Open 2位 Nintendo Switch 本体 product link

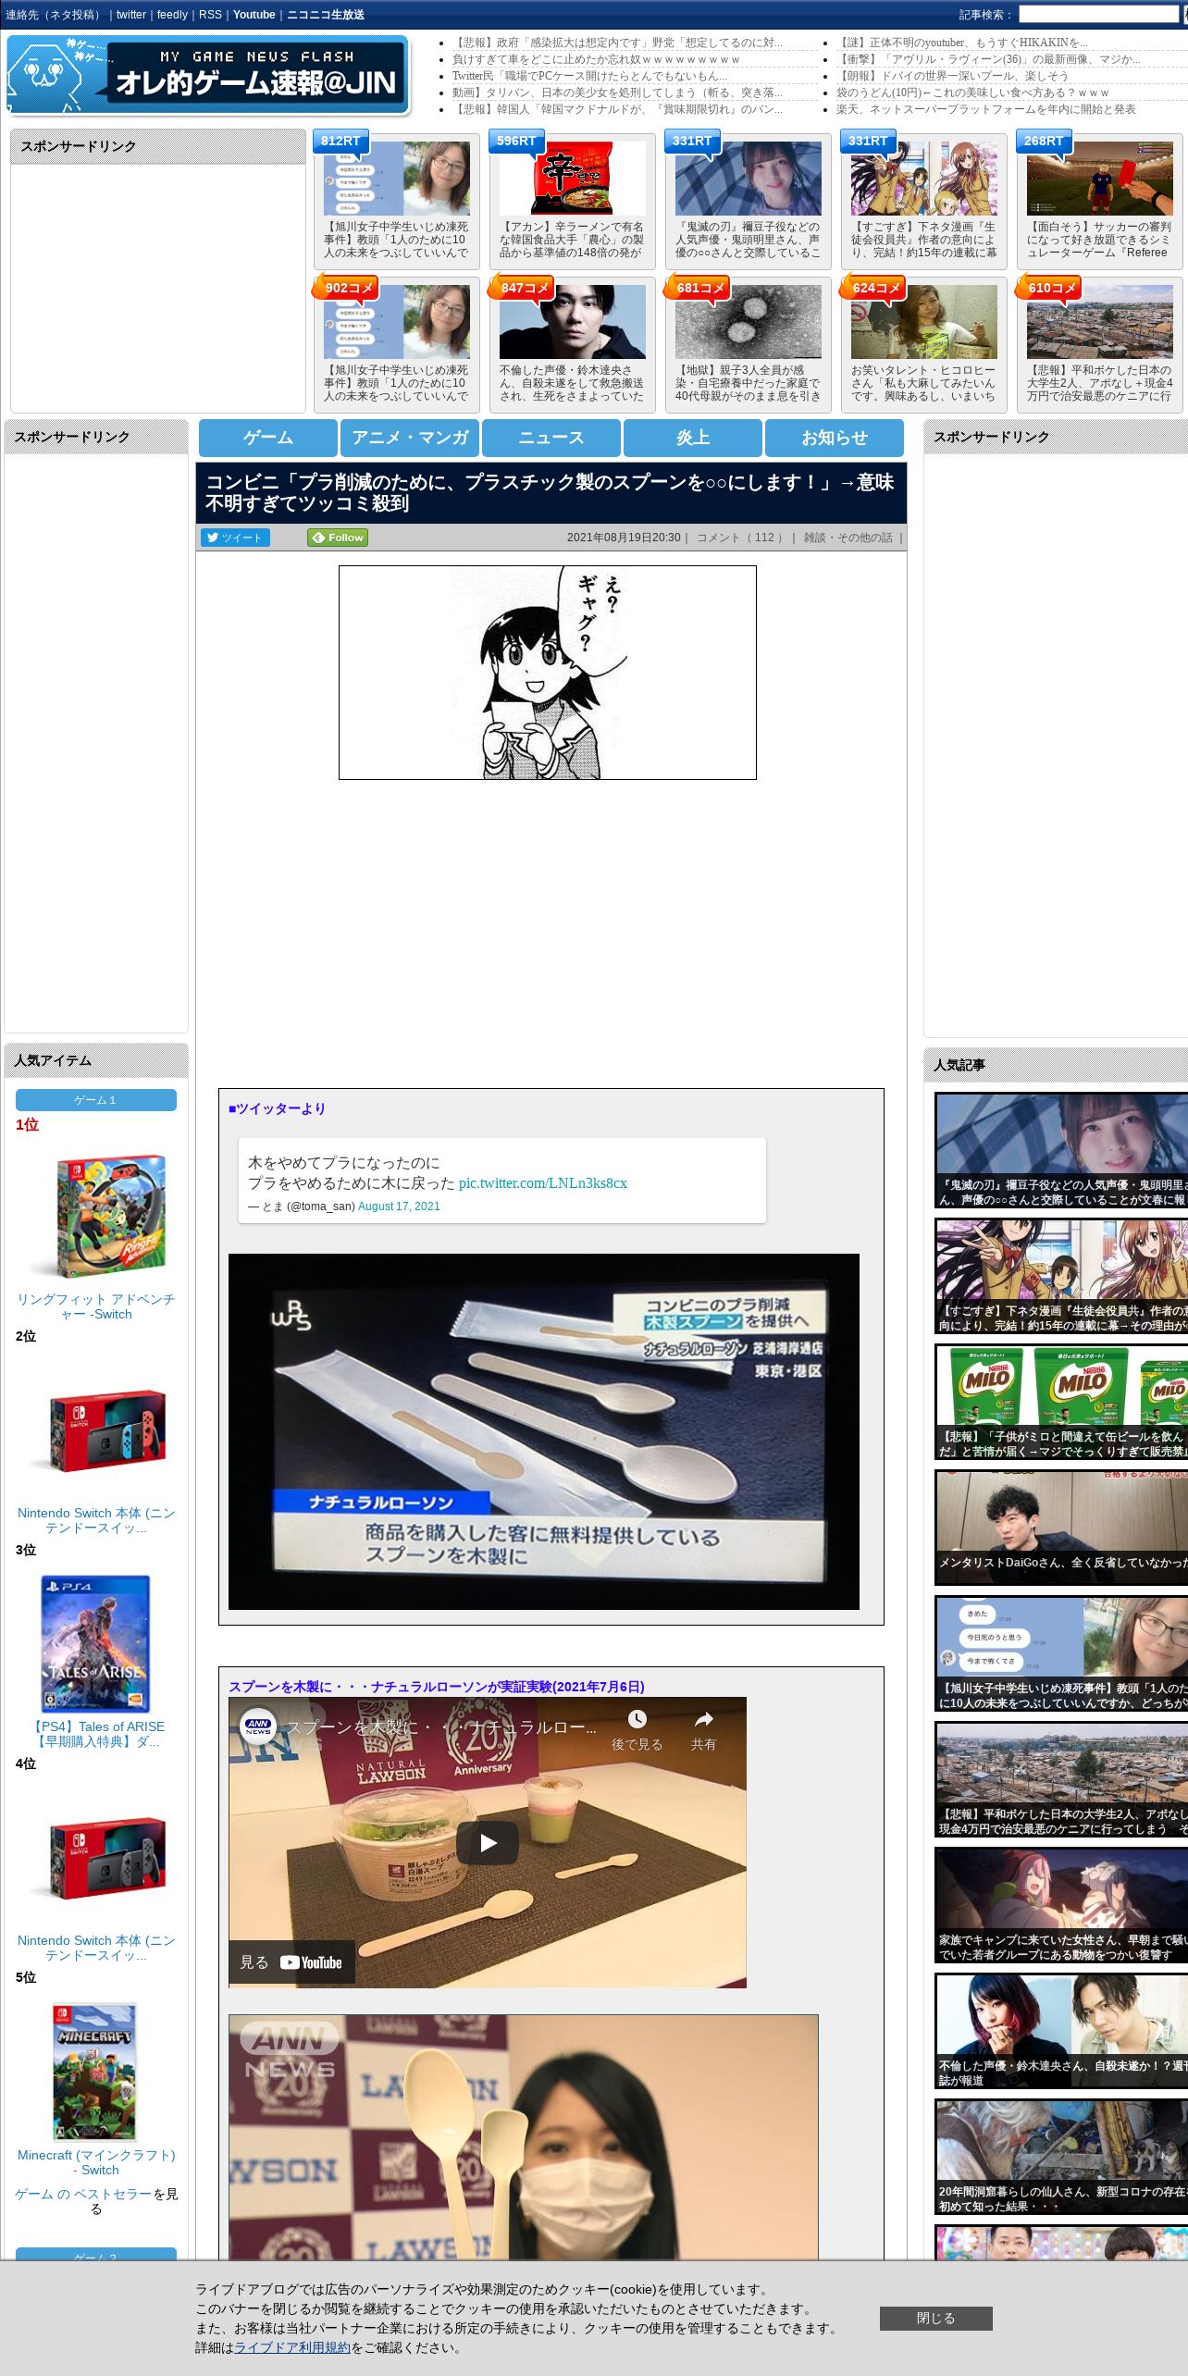tap(96, 1520)
